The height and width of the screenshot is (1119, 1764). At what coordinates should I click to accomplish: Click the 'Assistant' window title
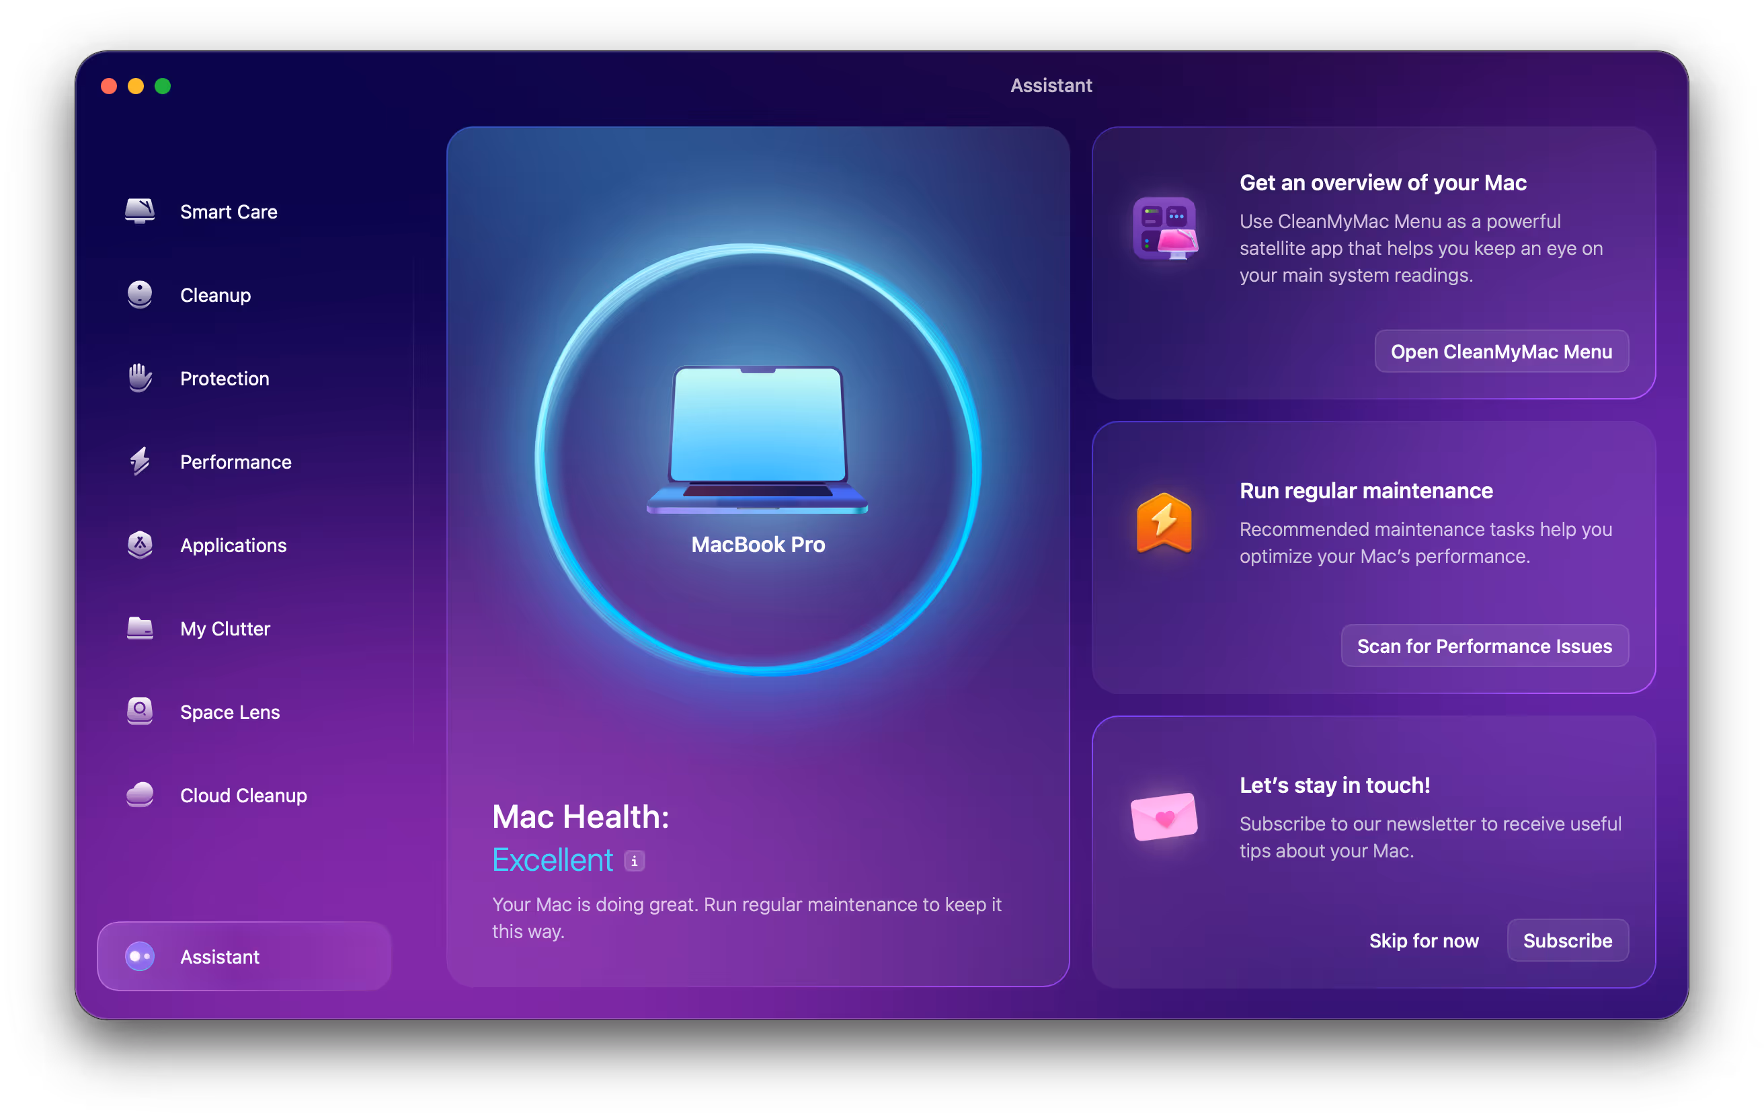pos(1051,85)
